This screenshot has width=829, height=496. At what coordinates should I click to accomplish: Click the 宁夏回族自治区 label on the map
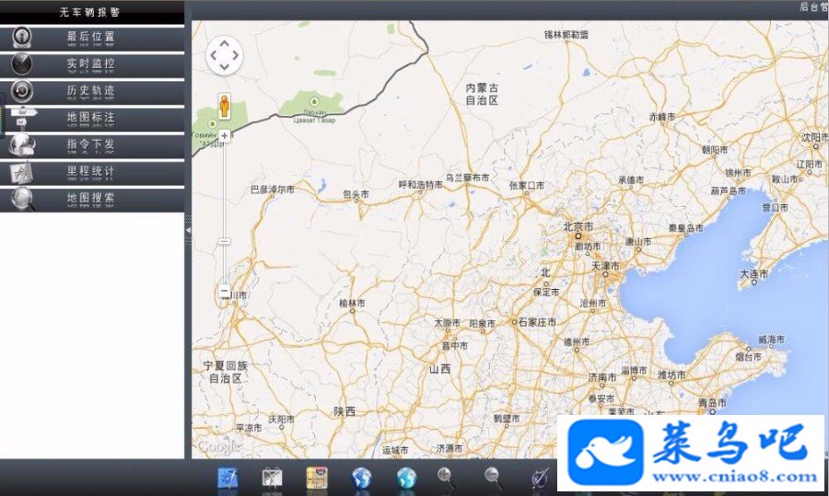tap(226, 372)
